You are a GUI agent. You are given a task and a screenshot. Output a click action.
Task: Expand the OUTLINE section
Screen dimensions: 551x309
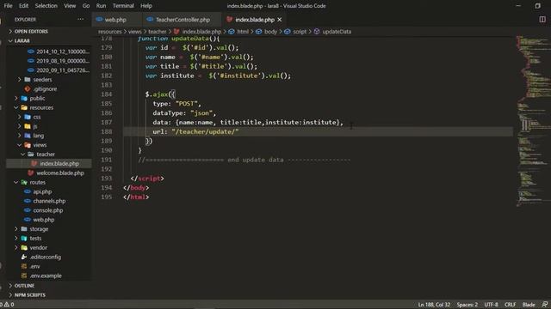[24, 286]
